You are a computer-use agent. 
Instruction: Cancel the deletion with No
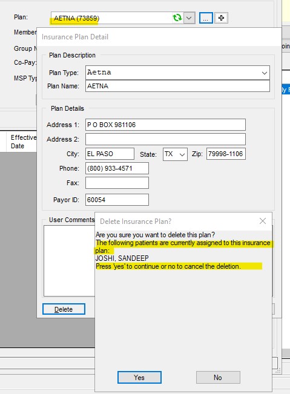(218, 378)
